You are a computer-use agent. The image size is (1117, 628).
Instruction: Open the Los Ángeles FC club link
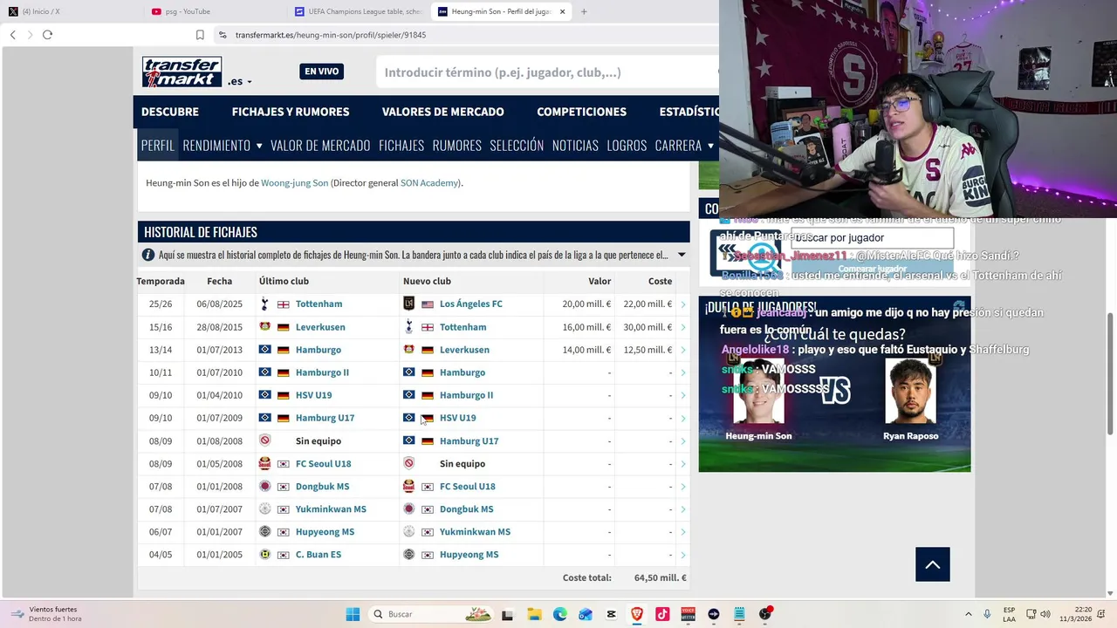click(470, 304)
